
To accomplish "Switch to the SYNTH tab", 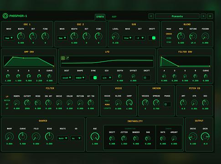I will pyautogui.click(x=100, y=17).
